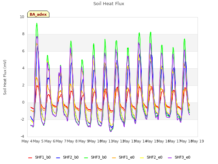This screenshot has width=218, height=164.
Task: Click the Soil Heat Flux (mV) axis label
Action: pyautogui.click(x=5, y=77)
